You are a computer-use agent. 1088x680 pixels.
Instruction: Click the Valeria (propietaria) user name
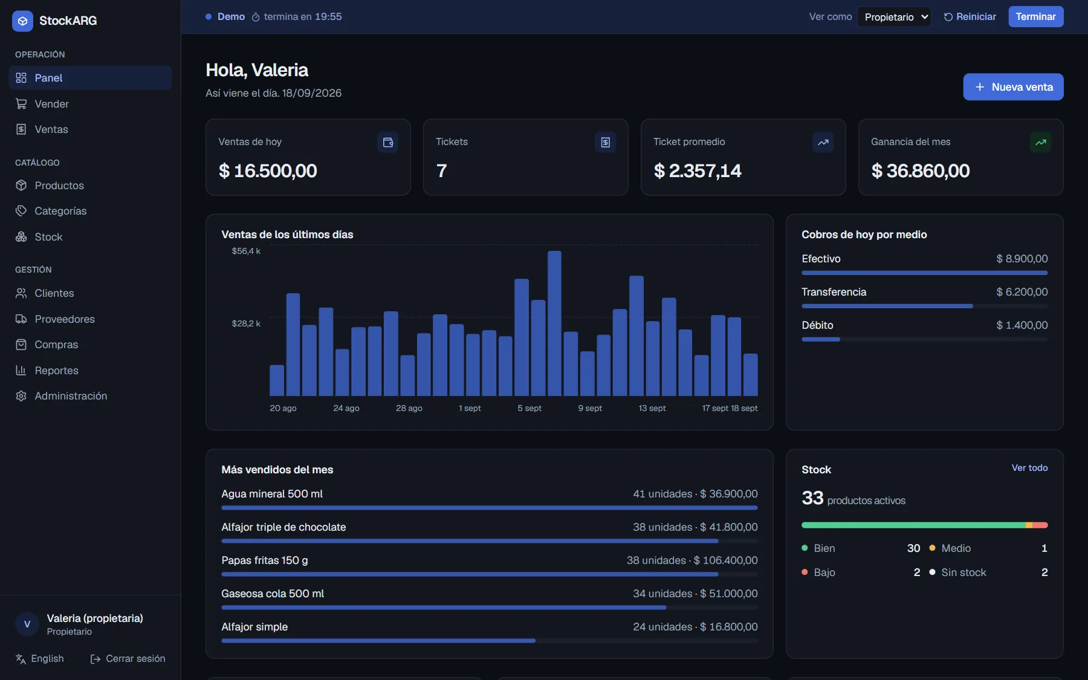coord(95,618)
